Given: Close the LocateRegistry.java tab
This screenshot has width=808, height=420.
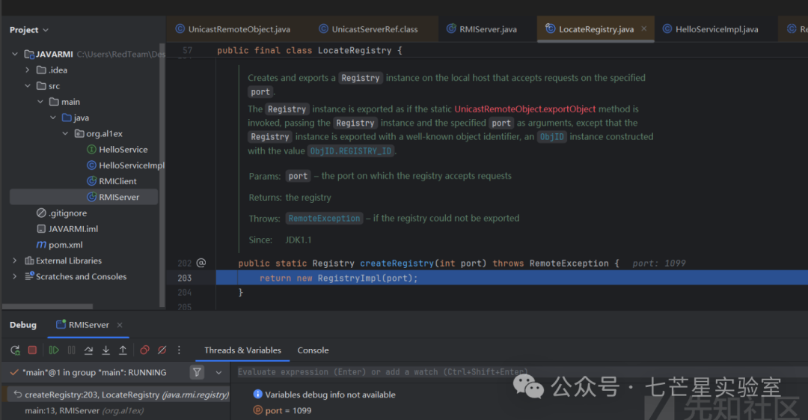Looking at the screenshot, I should pyautogui.click(x=643, y=29).
